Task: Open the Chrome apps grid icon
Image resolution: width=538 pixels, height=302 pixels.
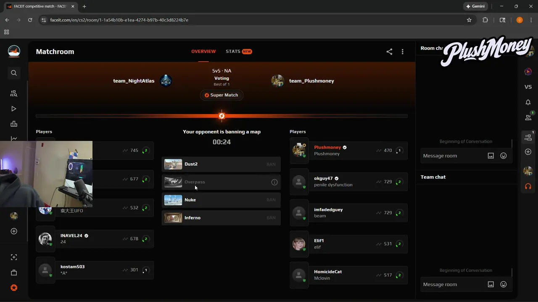Action: click(6, 32)
